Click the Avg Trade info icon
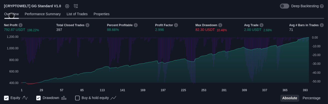 coord(261,25)
